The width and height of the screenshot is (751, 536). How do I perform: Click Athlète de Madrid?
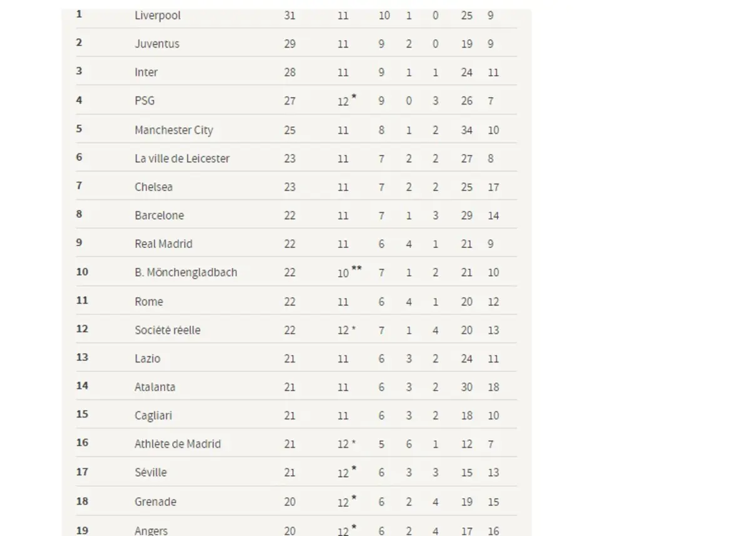[x=178, y=444]
